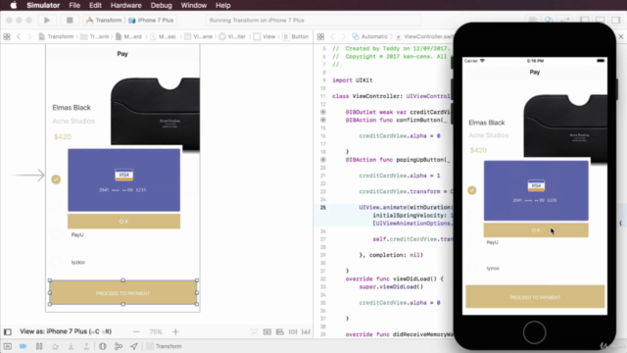This screenshot has width=627, height=353.
Task: Open the Automatic assistant mode breadcrumb
Action: coord(370,36)
